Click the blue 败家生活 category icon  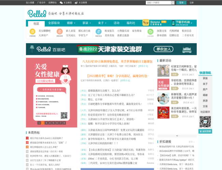click(99, 32)
